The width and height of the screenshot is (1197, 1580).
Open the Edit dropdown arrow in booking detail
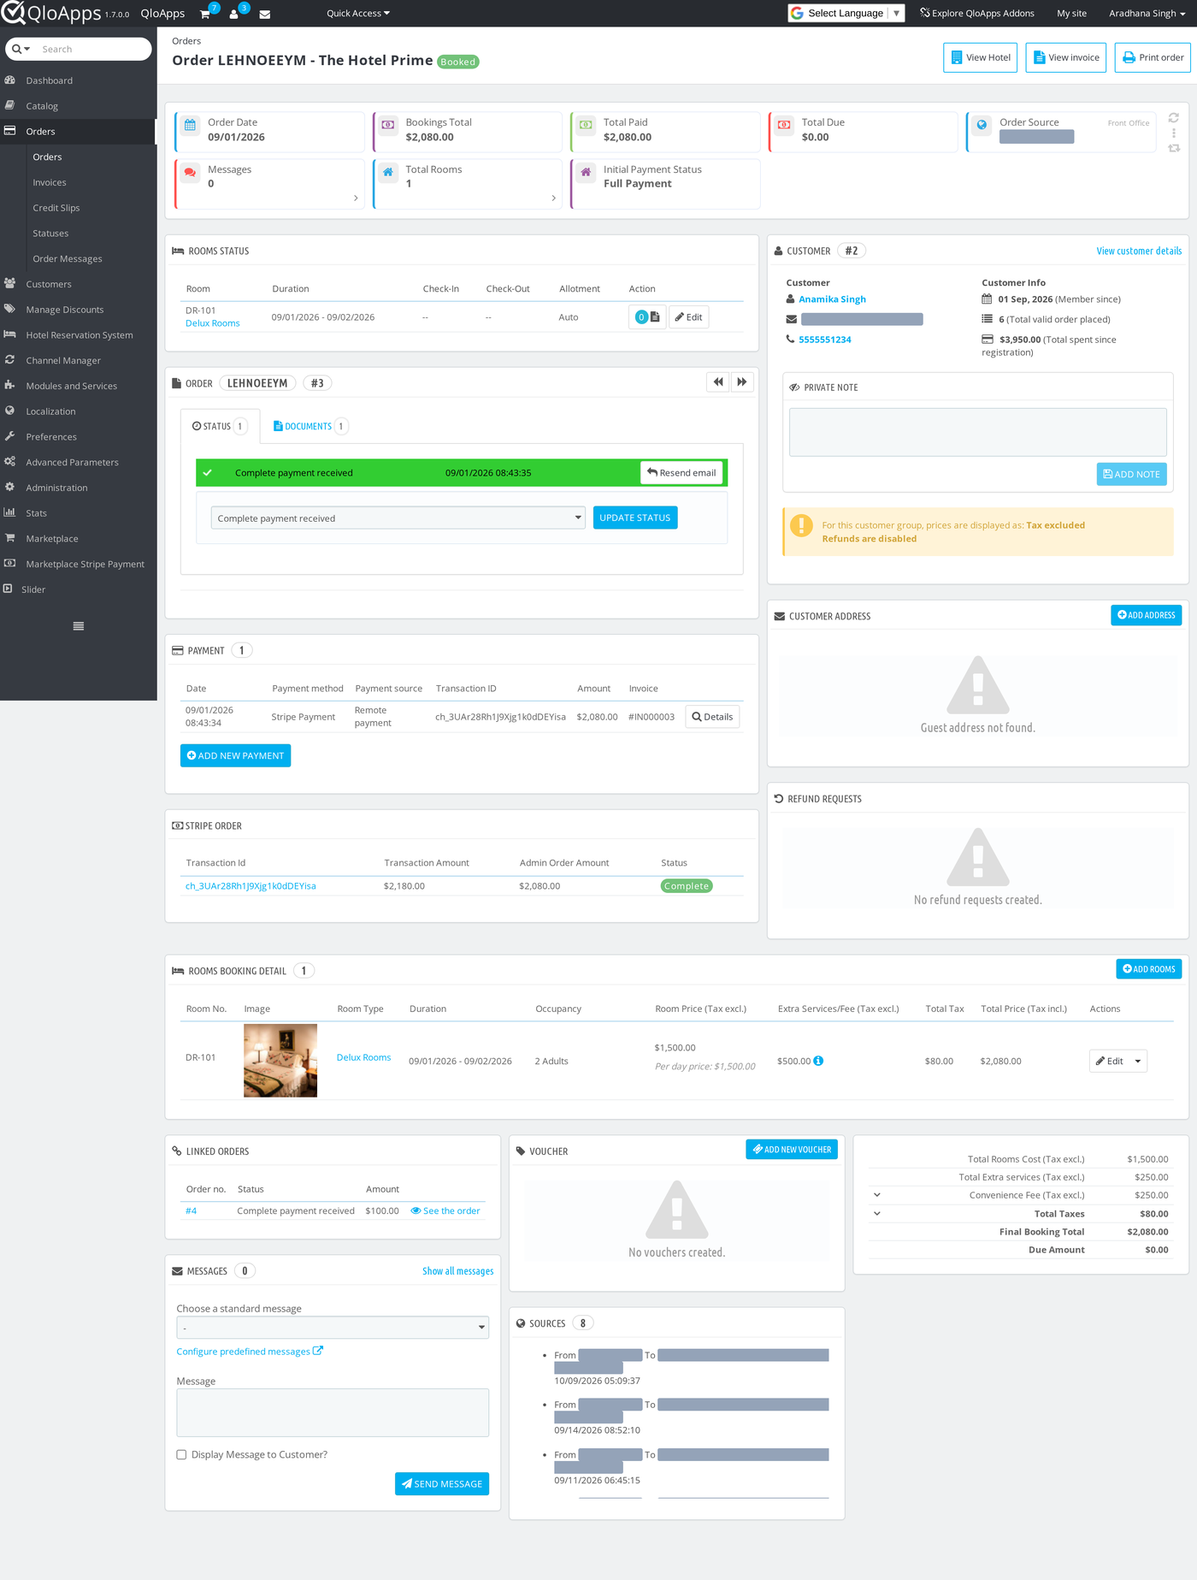(1138, 1061)
